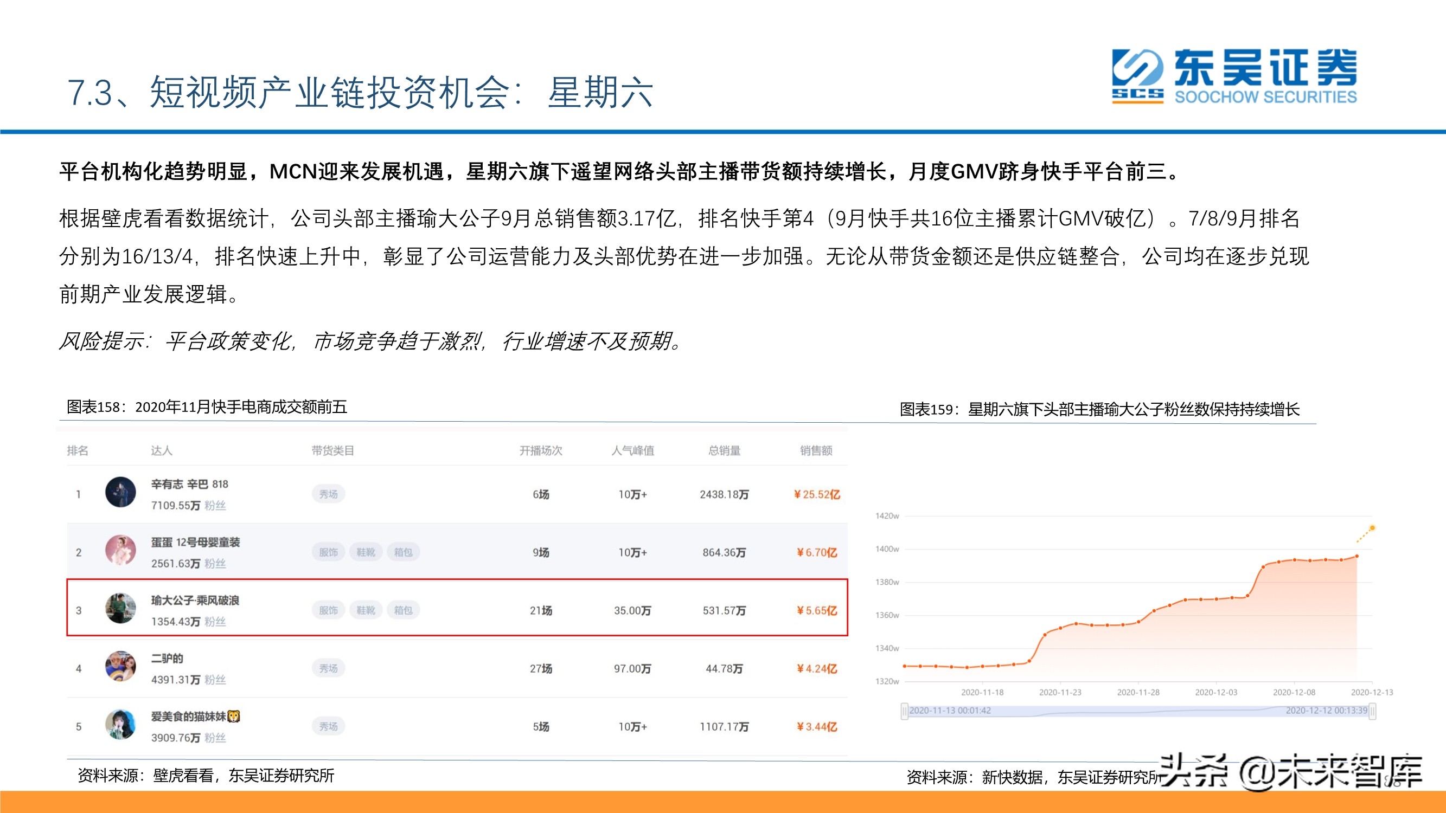Click right handle of chart date range slider
The height and width of the screenshot is (813, 1446).
(x=1372, y=711)
